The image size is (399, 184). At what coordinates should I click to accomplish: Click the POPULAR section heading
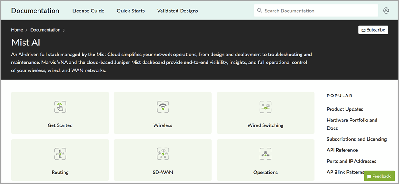[339, 96]
